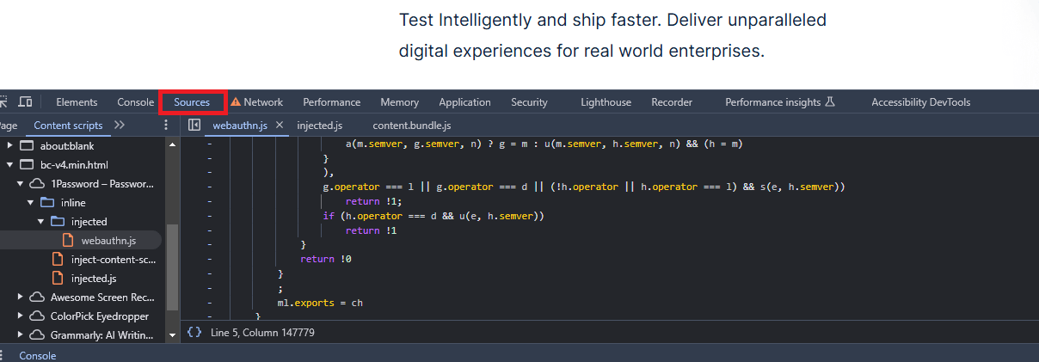
Task: Expand the about:blank tree node
Action: coord(10,145)
